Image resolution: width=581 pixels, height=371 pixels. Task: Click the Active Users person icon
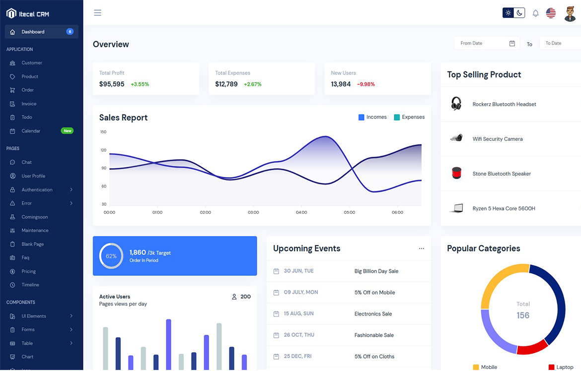coord(234,297)
